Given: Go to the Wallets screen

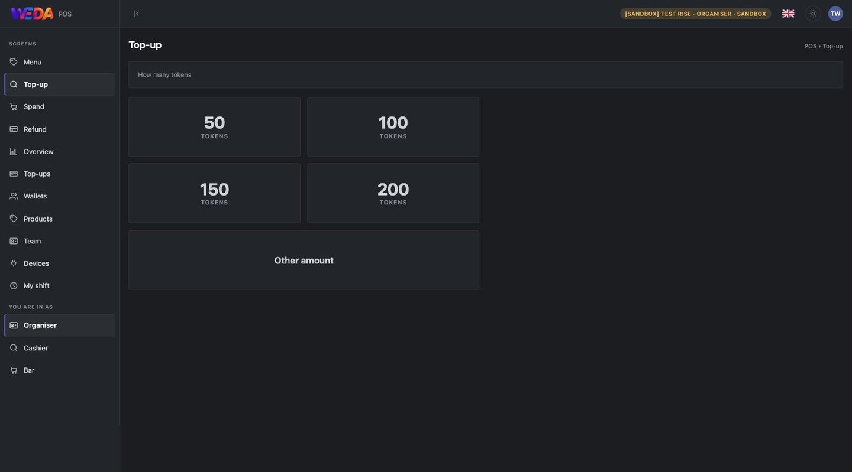Looking at the screenshot, I should coord(59,196).
